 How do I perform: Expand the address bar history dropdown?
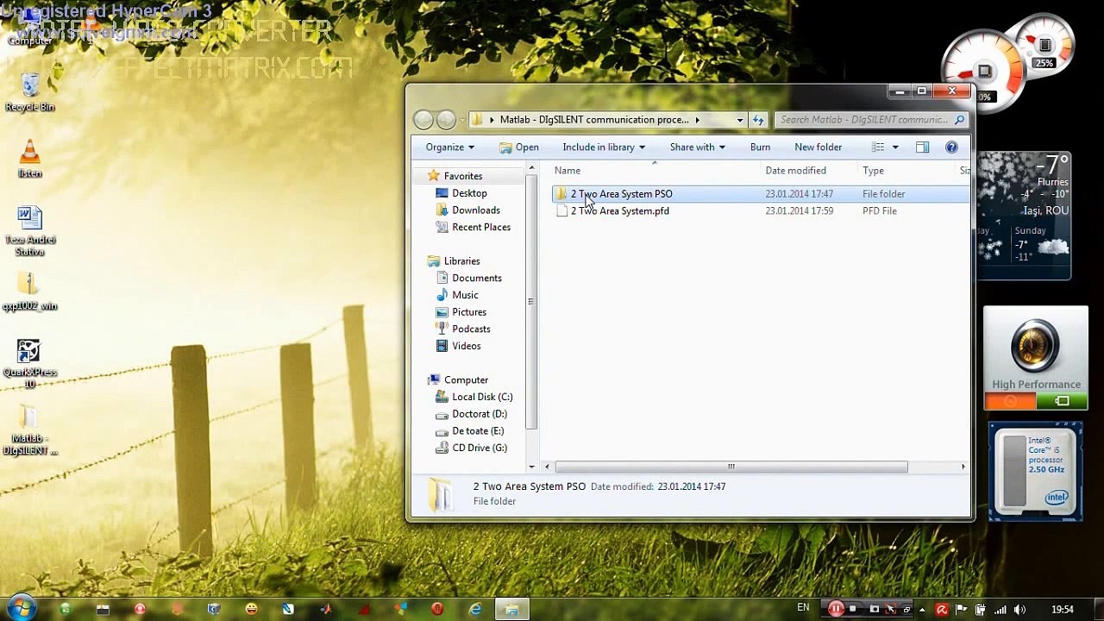click(739, 120)
